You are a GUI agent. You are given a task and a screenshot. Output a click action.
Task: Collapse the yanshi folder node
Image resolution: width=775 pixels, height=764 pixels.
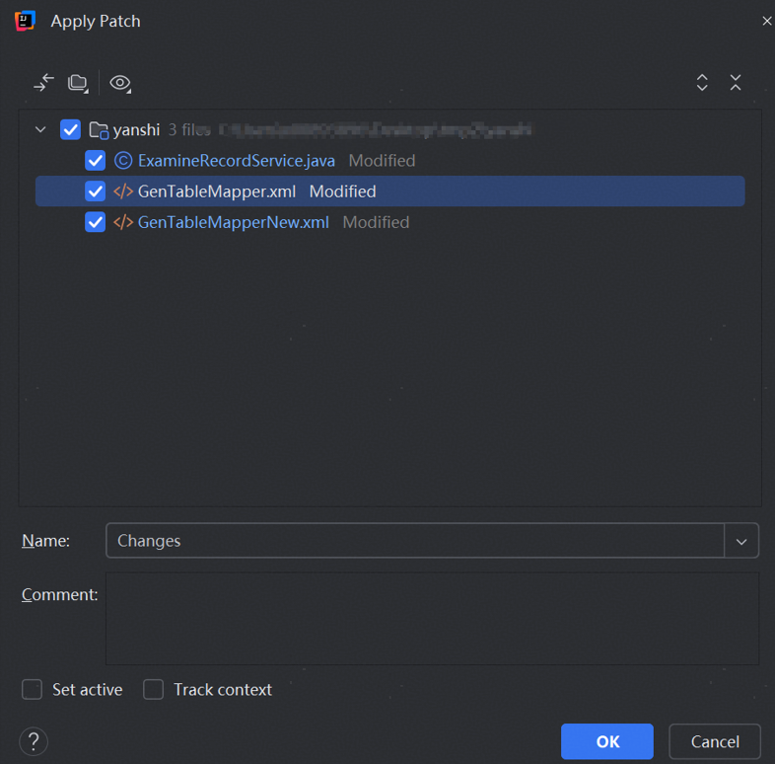(40, 129)
